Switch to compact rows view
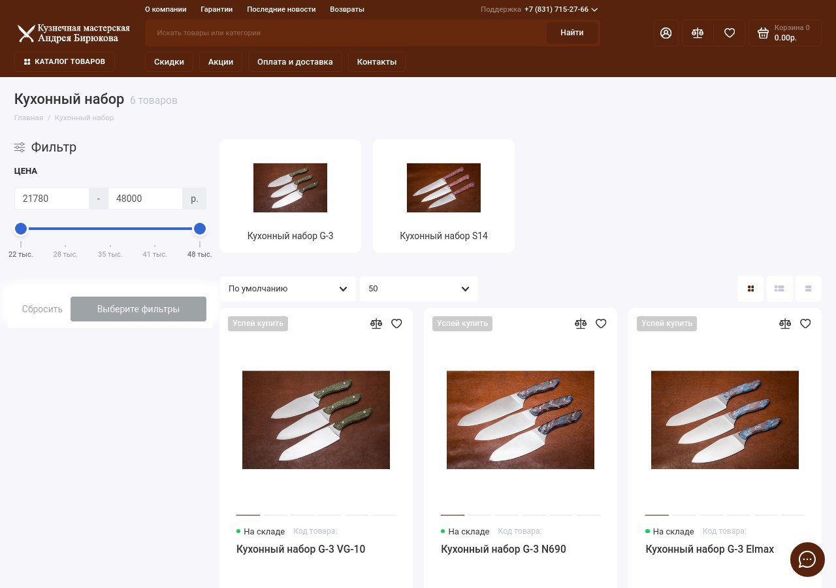Screen dimensions: 836x588 tap(808, 289)
